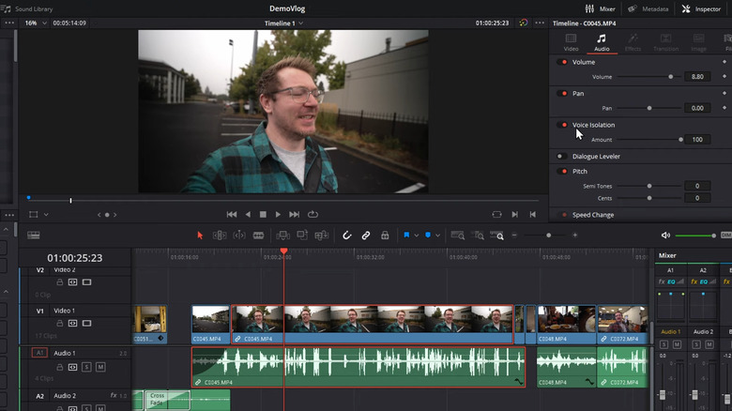
Task: Click the timeline volume speaker icon
Action: pyautogui.click(x=665, y=236)
